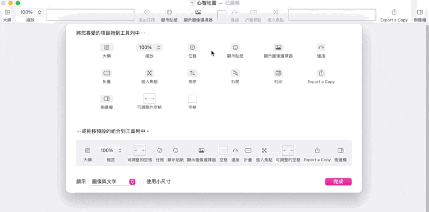Image resolution: width=429 pixels, height=212 pixels.
Task: Select the 連接 arrow item in the palette
Action: (x=321, y=48)
